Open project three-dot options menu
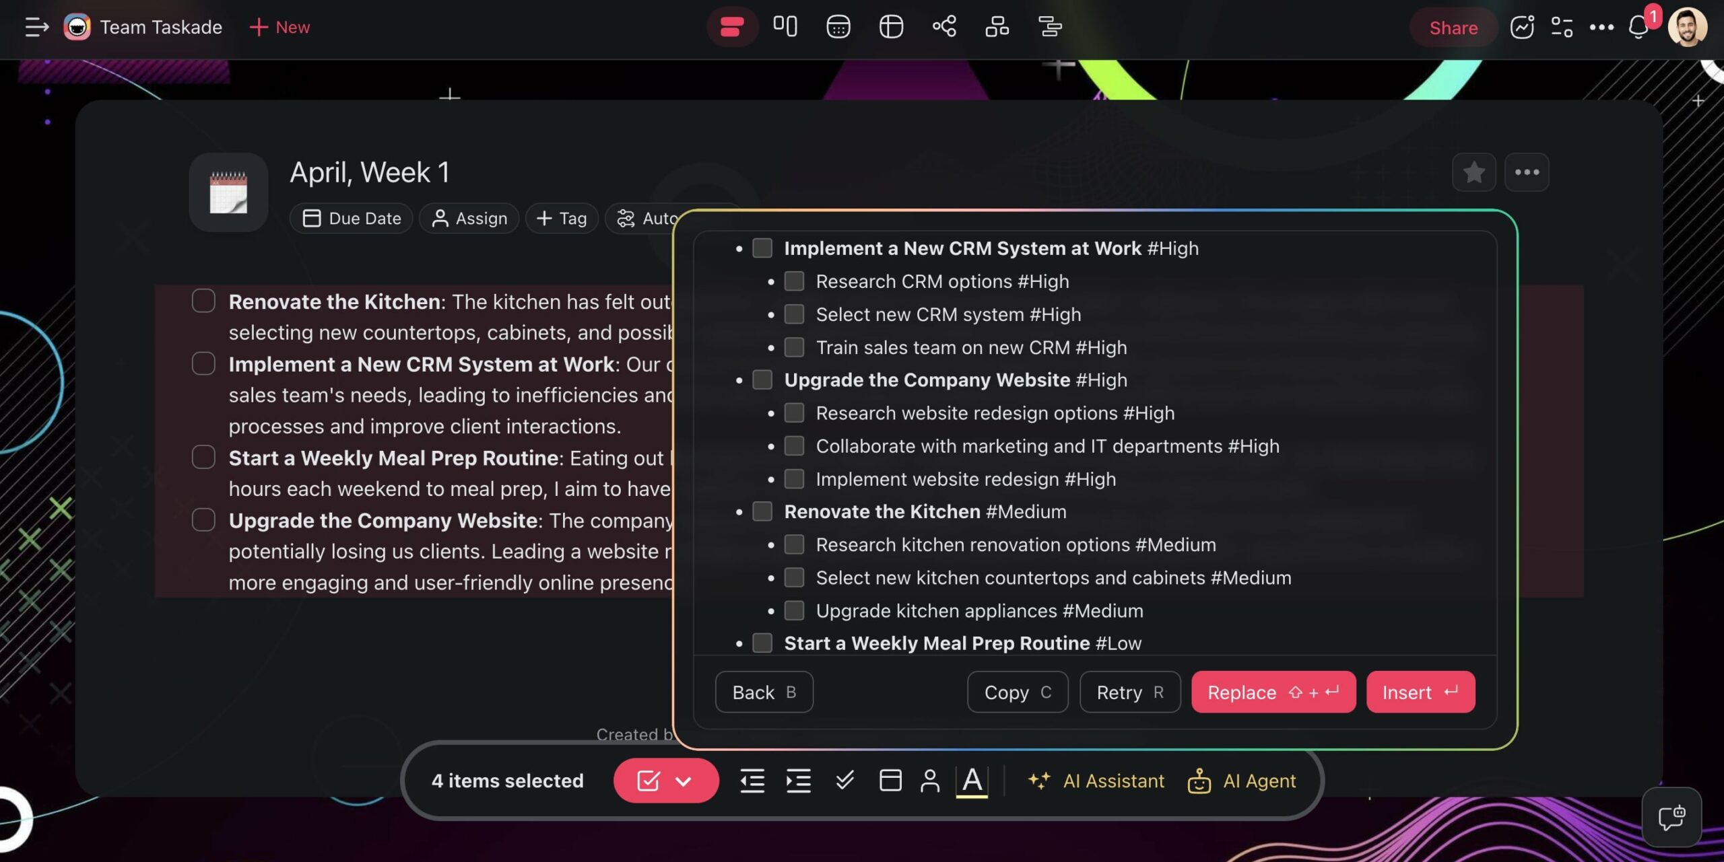Viewport: 1724px width, 862px height. click(x=1527, y=172)
